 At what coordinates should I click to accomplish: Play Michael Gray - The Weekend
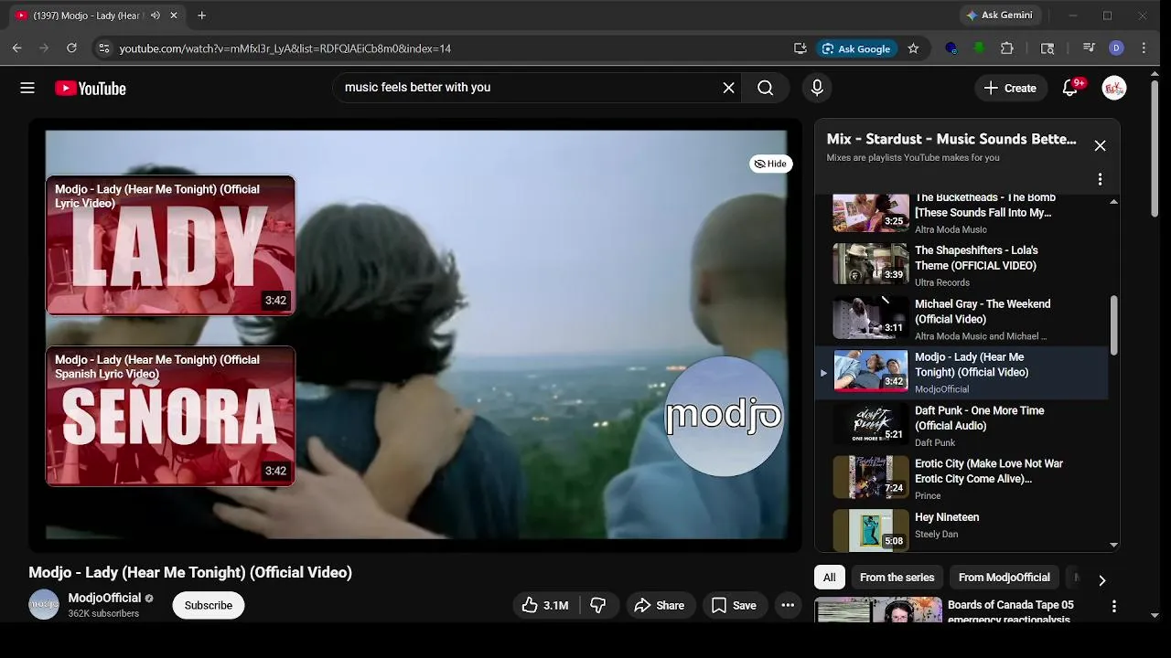click(x=961, y=319)
